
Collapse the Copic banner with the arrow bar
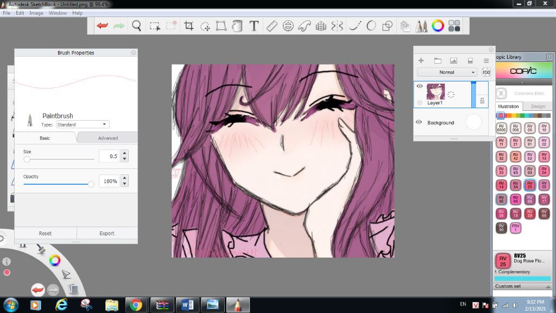pyautogui.click(x=522, y=83)
